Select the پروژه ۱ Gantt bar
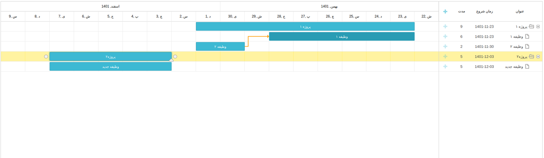This screenshot has height=158, width=544. point(305,26)
